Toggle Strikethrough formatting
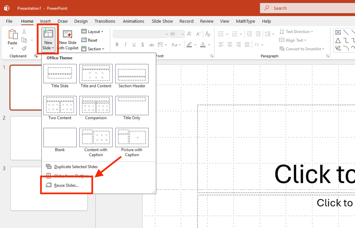 pyautogui.click(x=152, y=45)
